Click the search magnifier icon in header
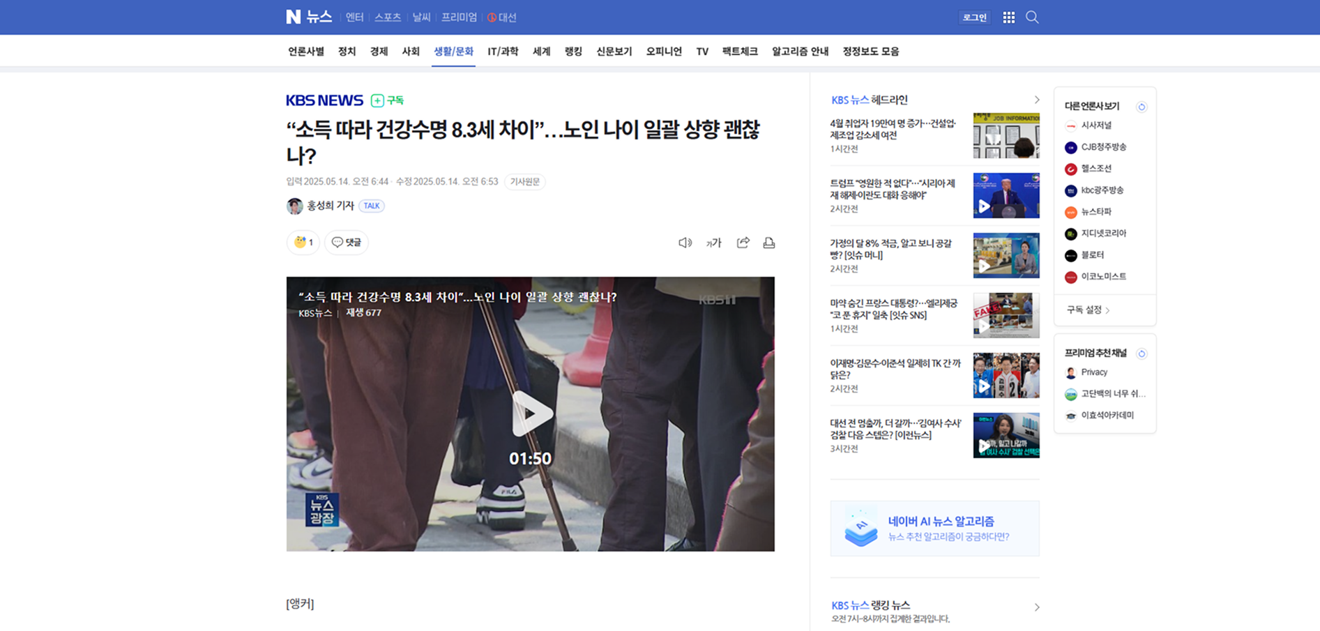This screenshot has height=631, width=1320. pyautogui.click(x=1032, y=17)
